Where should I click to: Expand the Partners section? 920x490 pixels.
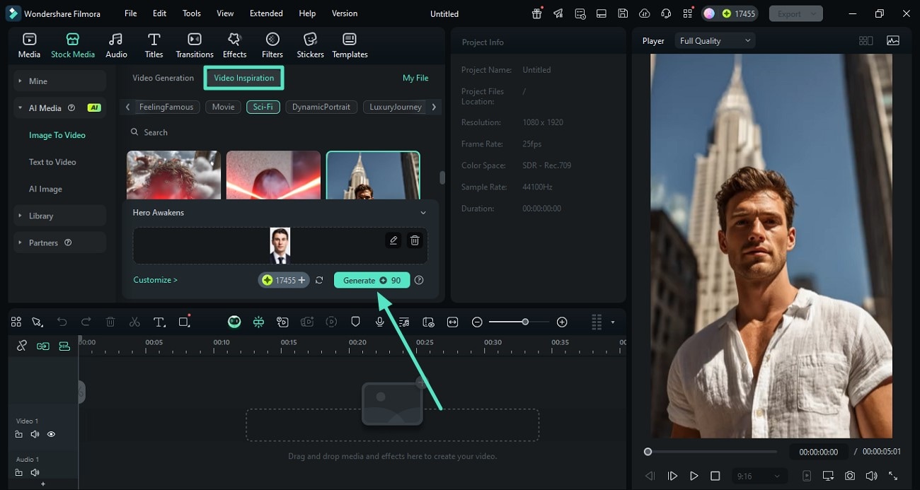click(60, 243)
